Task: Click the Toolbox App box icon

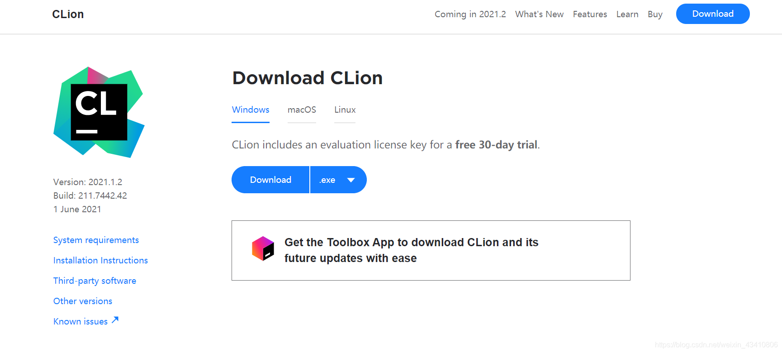Action: pos(262,248)
